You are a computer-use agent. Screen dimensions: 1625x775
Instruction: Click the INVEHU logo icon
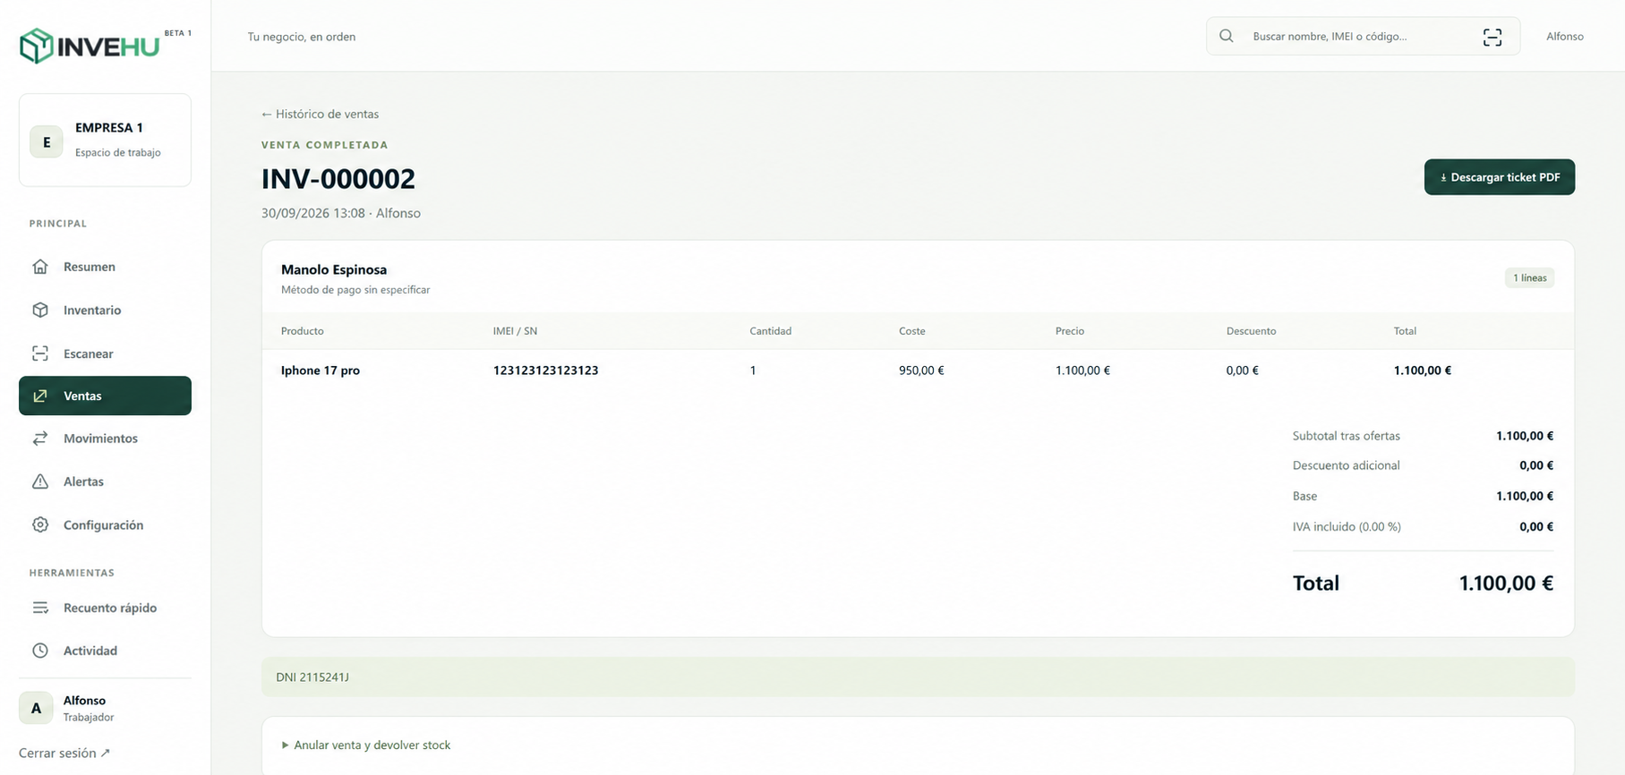37,46
